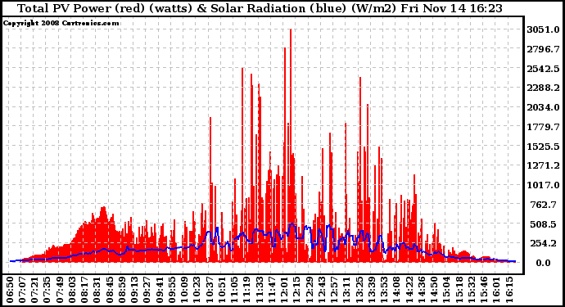Click the 09:55 time label
Viewport: 565px width, 307px height.
pyautogui.click(x=172, y=290)
